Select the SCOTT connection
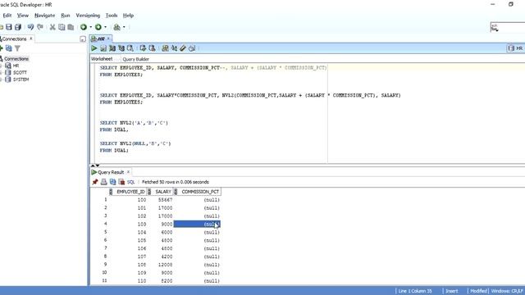This screenshot has height=295, width=525. pos(20,73)
